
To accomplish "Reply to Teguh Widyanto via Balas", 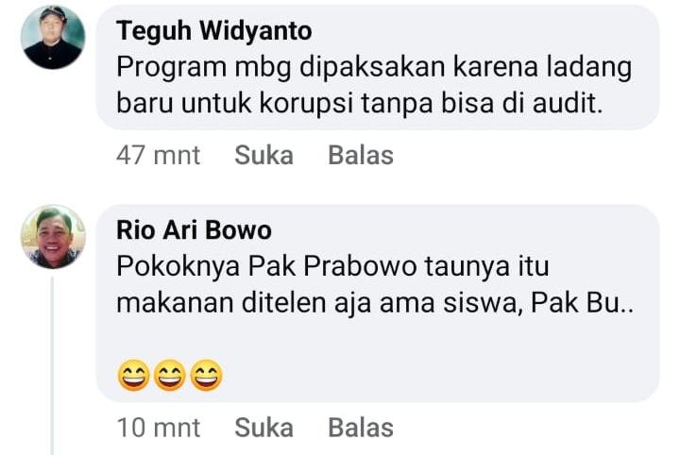I will [361, 155].
